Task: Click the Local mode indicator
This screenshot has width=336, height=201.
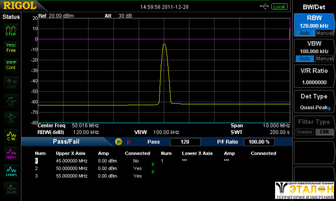Action: click(x=278, y=6)
